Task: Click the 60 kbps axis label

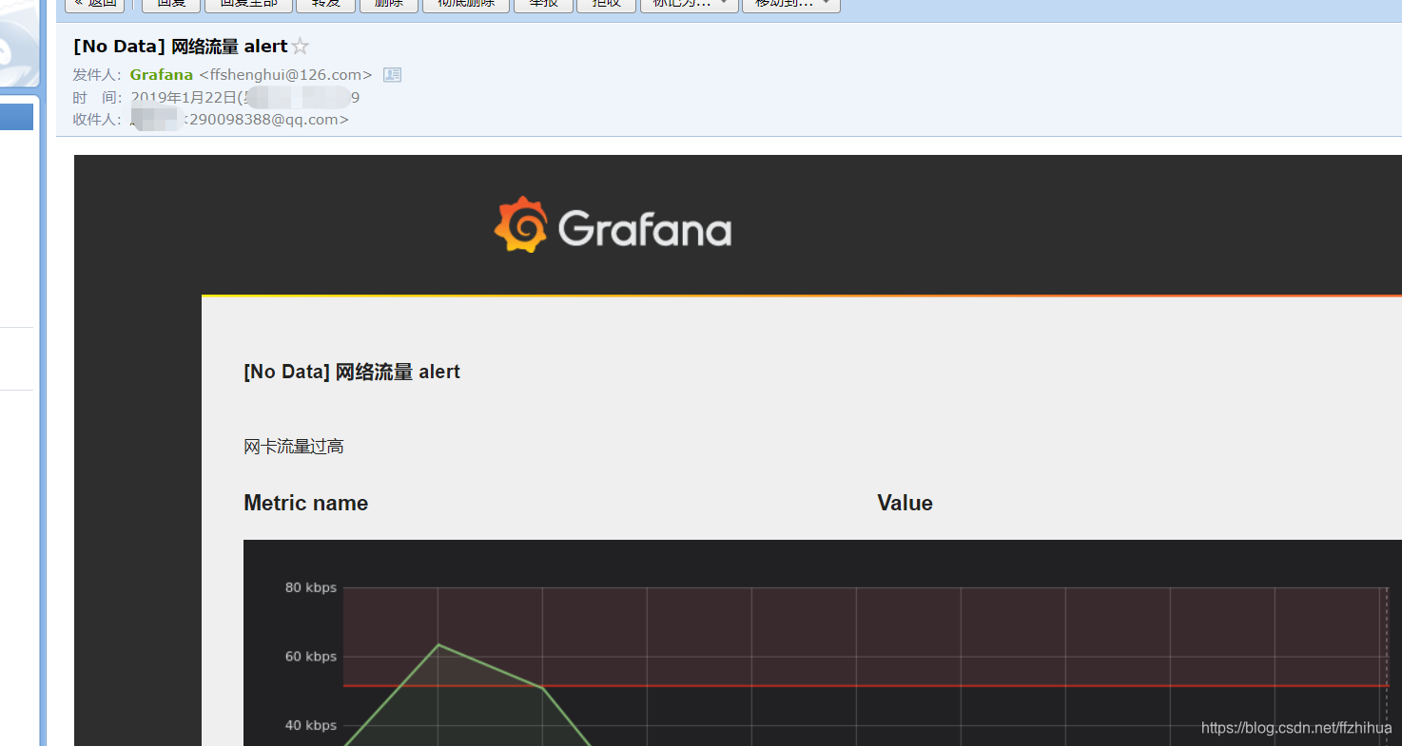Action: pos(311,657)
